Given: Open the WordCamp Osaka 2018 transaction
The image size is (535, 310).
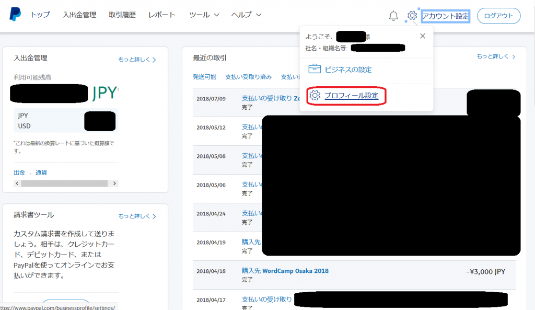Looking at the screenshot, I should coord(285,271).
